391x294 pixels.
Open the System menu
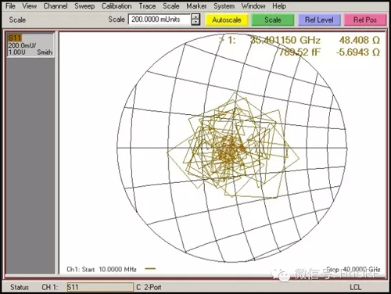click(x=224, y=6)
